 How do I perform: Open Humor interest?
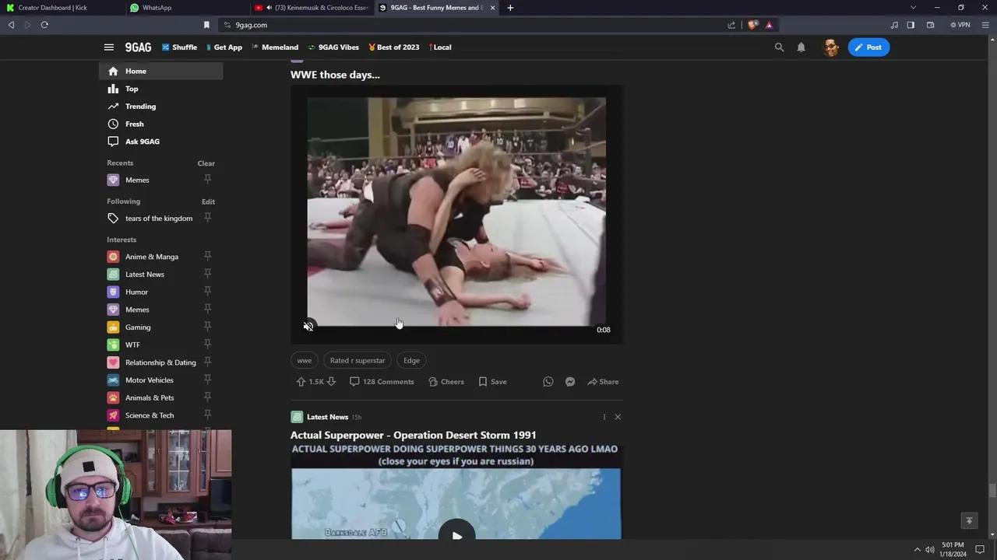pos(136,292)
